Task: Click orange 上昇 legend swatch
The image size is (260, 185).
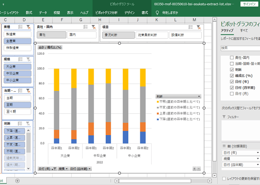Action: [x=158, y=113]
